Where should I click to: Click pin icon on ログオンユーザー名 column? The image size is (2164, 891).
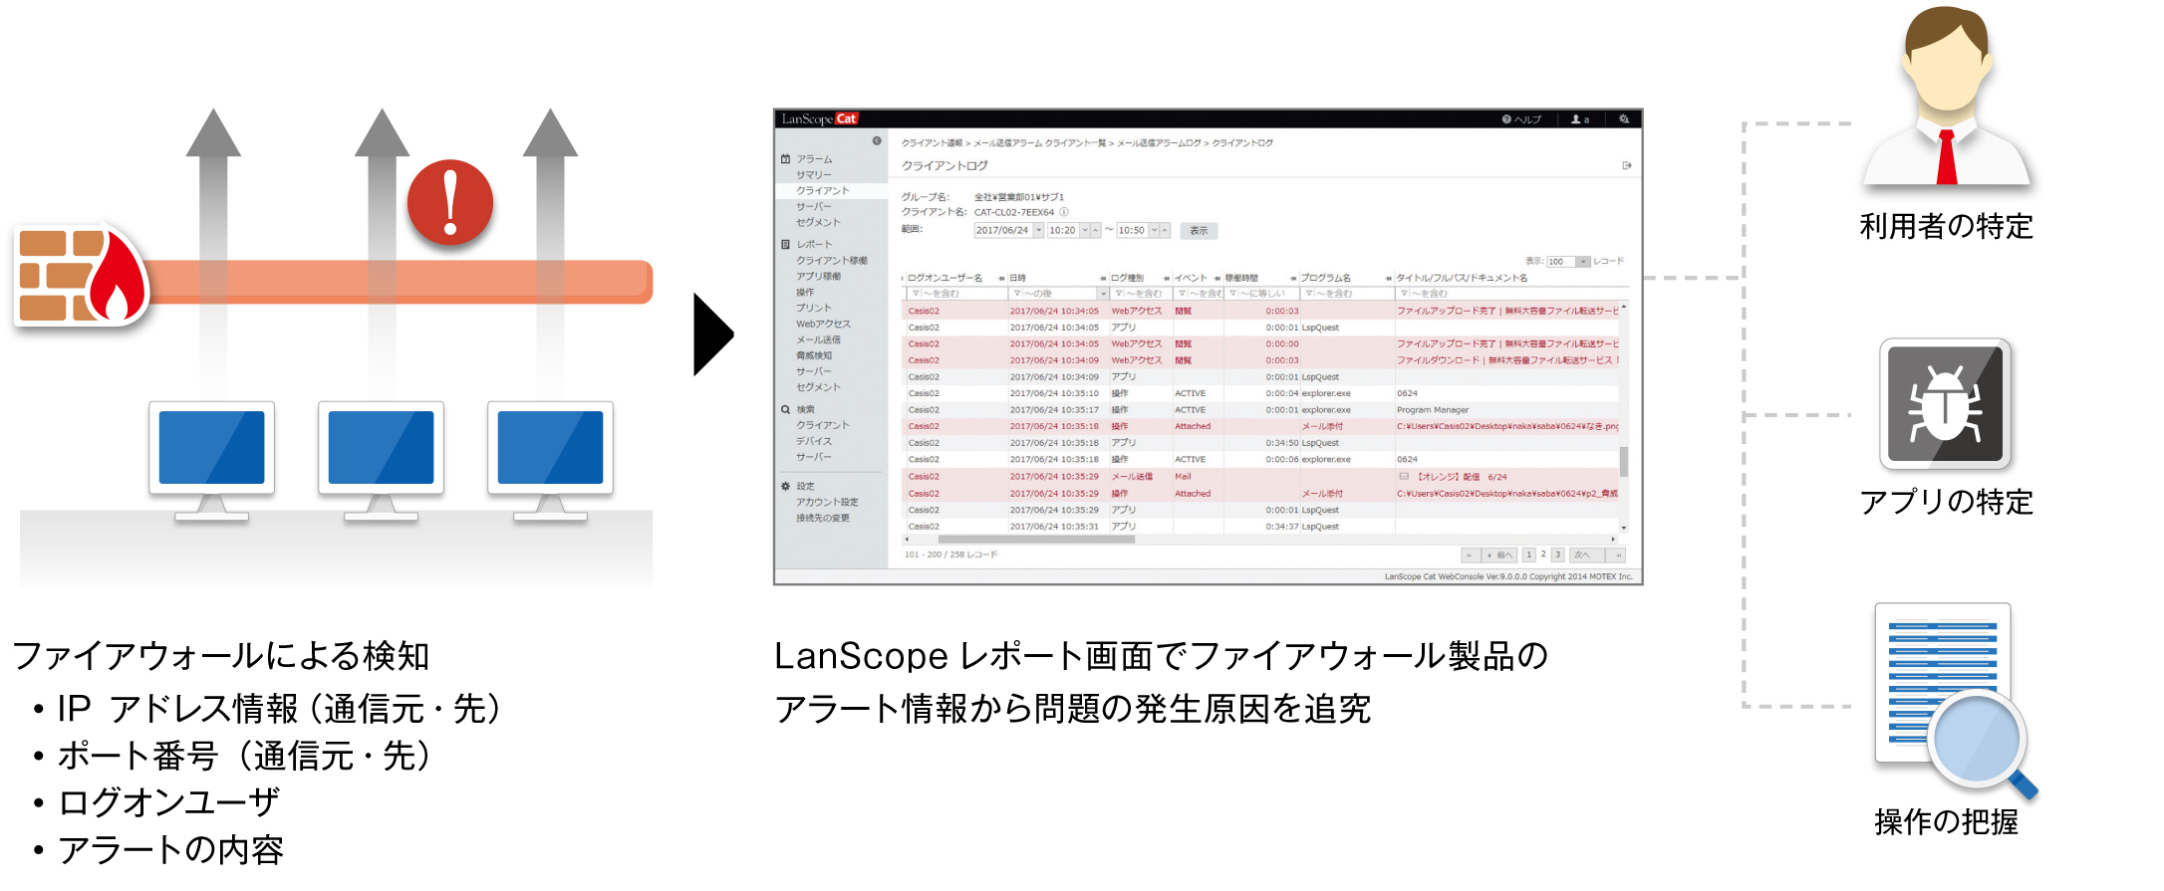coord(1001,278)
